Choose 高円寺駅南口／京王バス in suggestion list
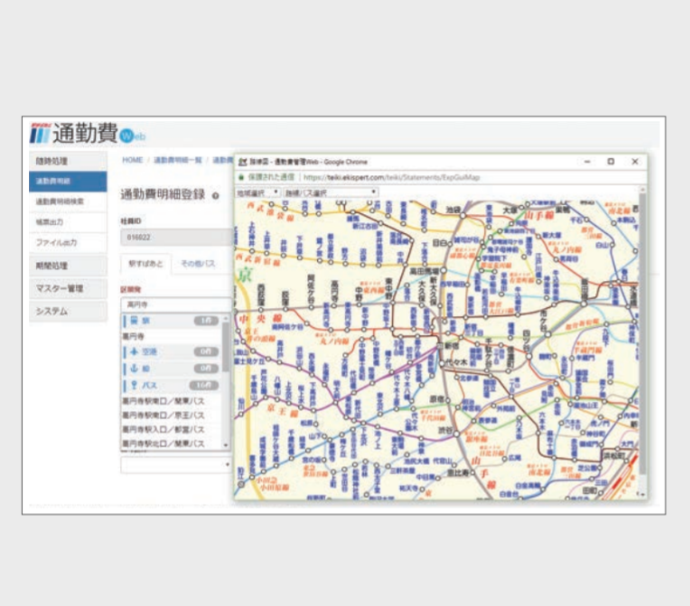 pos(172,415)
